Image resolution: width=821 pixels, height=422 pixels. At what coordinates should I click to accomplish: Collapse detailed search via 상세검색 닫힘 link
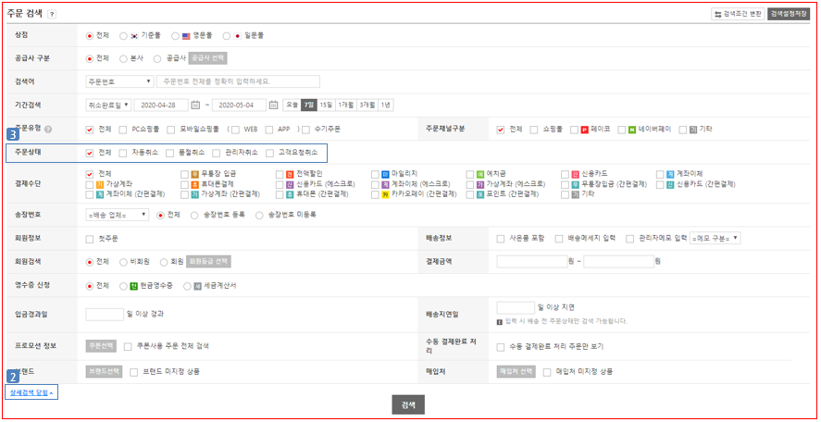[31, 392]
